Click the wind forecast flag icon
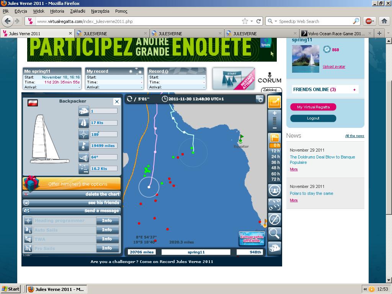 click(274, 137)
